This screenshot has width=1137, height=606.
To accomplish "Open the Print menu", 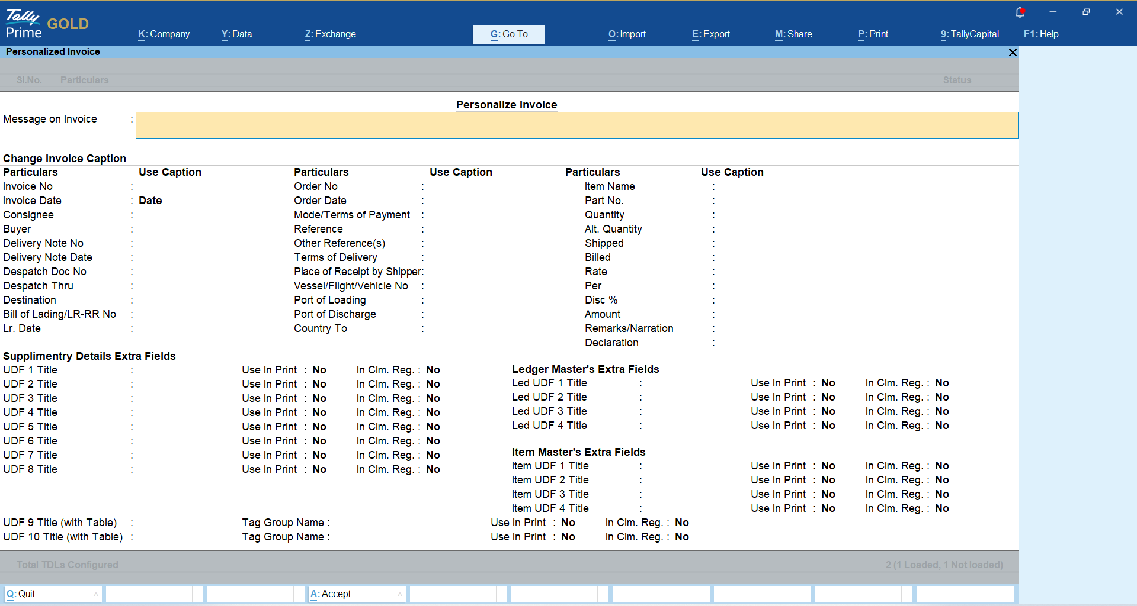I will [x=873, y=34].
